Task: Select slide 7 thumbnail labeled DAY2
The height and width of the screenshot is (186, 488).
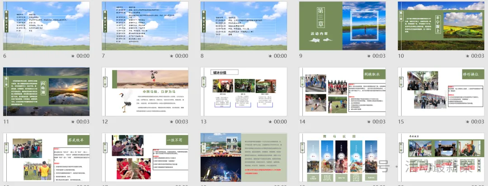Action: tap(145, 26)
